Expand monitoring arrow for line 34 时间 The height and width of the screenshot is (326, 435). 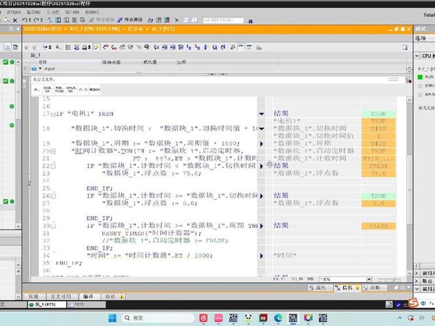tap(262, 255)
